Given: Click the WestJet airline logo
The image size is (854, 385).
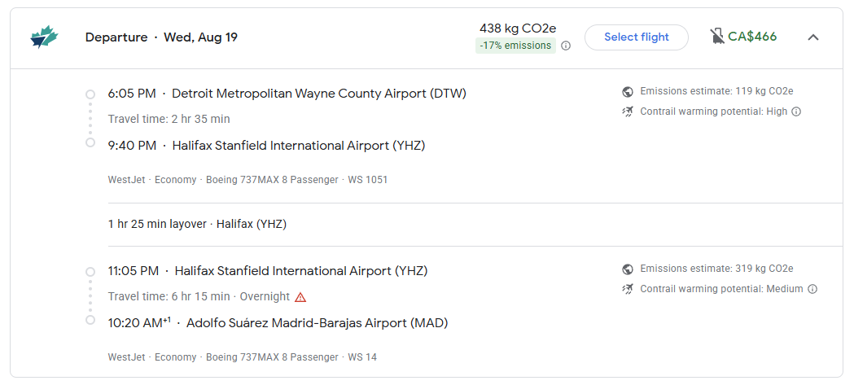Looking at the screenshot, I should coord(44,37).
